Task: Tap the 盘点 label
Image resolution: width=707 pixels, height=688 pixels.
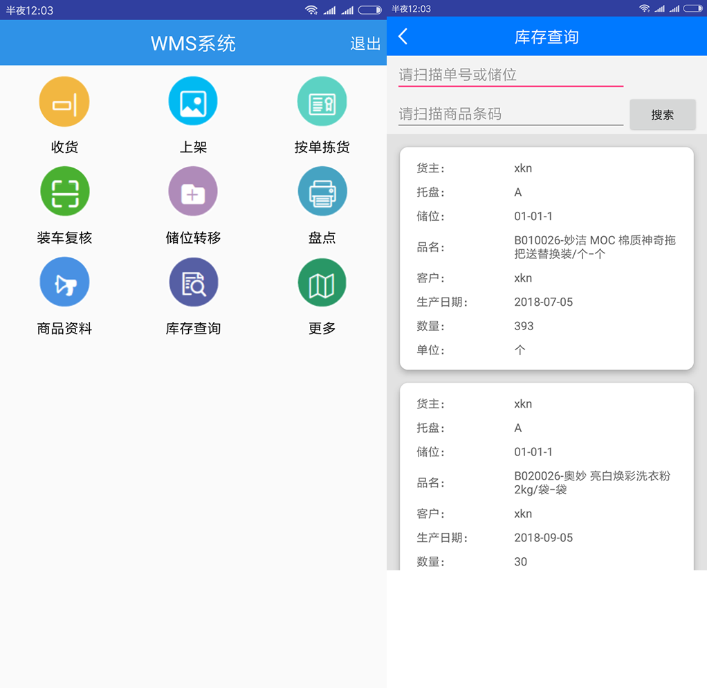Action: point(322,237)
